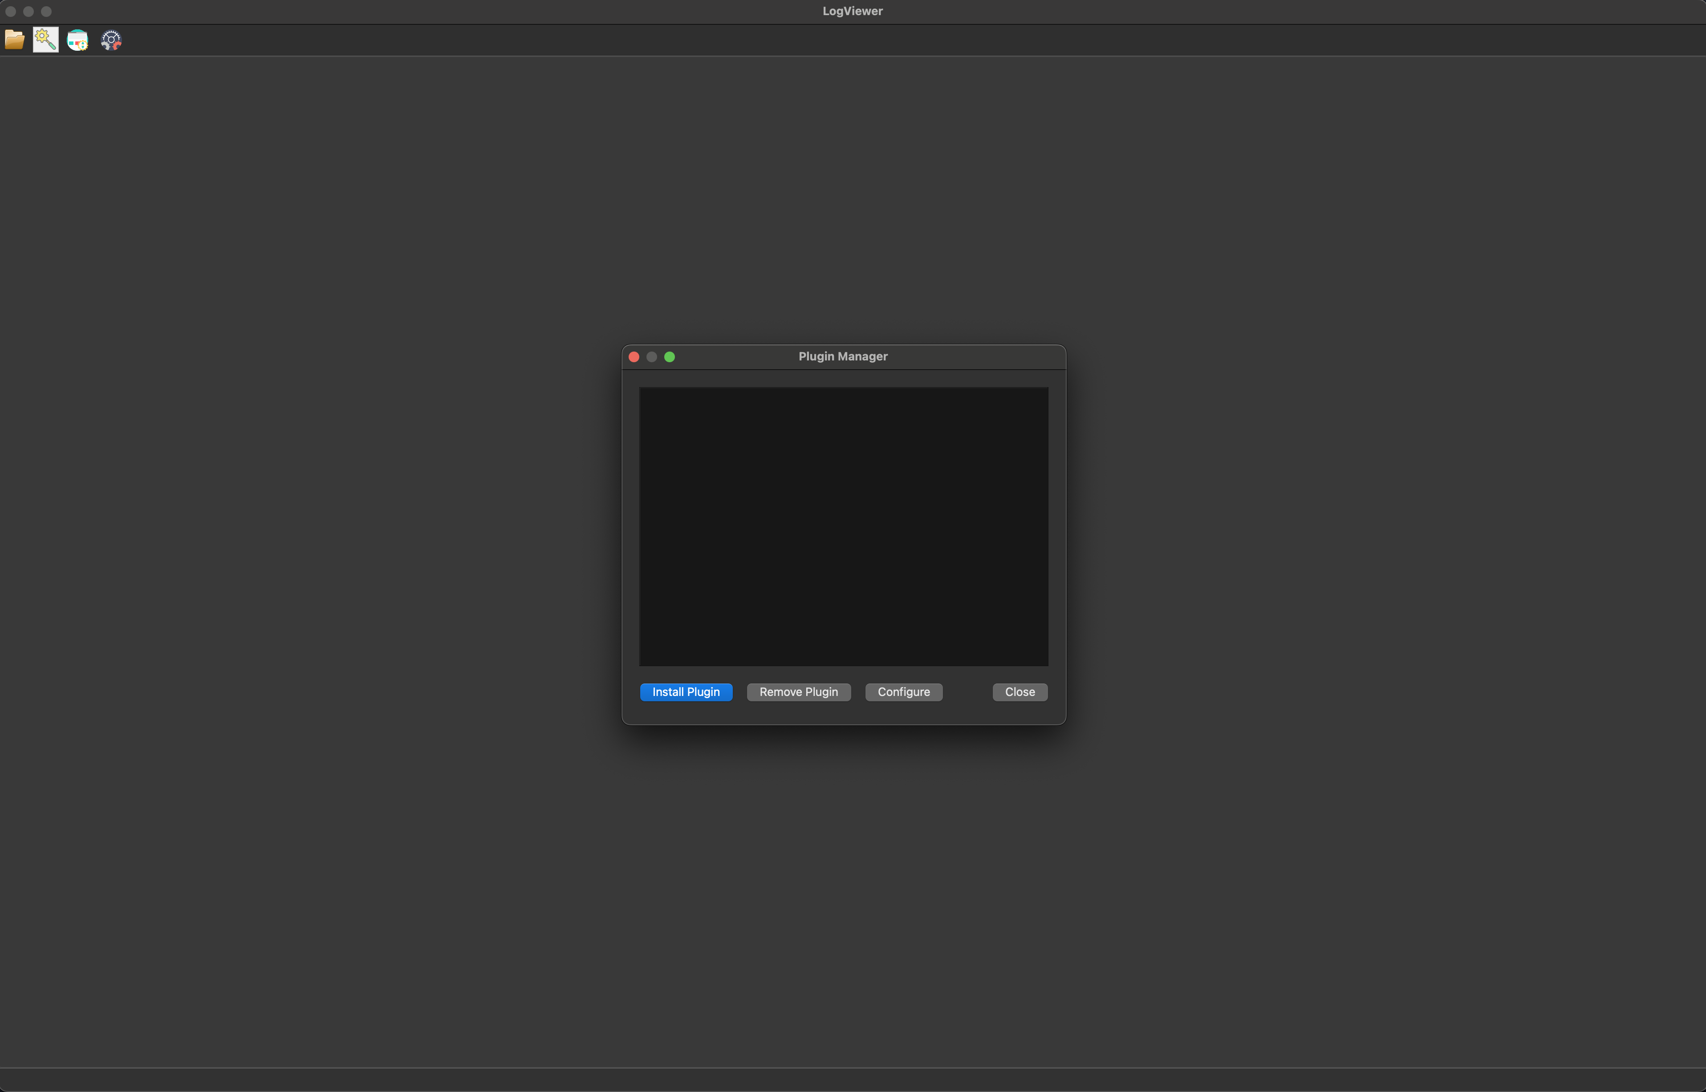
Task: Click the empty plugin list area
Action: (843, 527)
